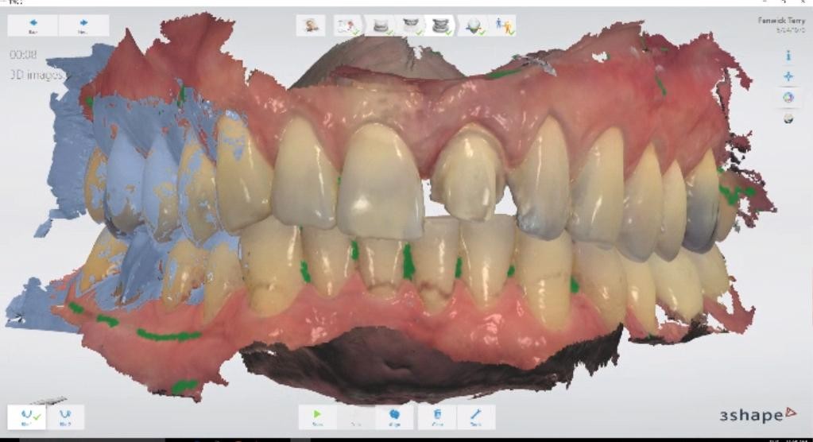813x442 pixels.
Task: Open the patient info step icon
Action: pos(310,25)
